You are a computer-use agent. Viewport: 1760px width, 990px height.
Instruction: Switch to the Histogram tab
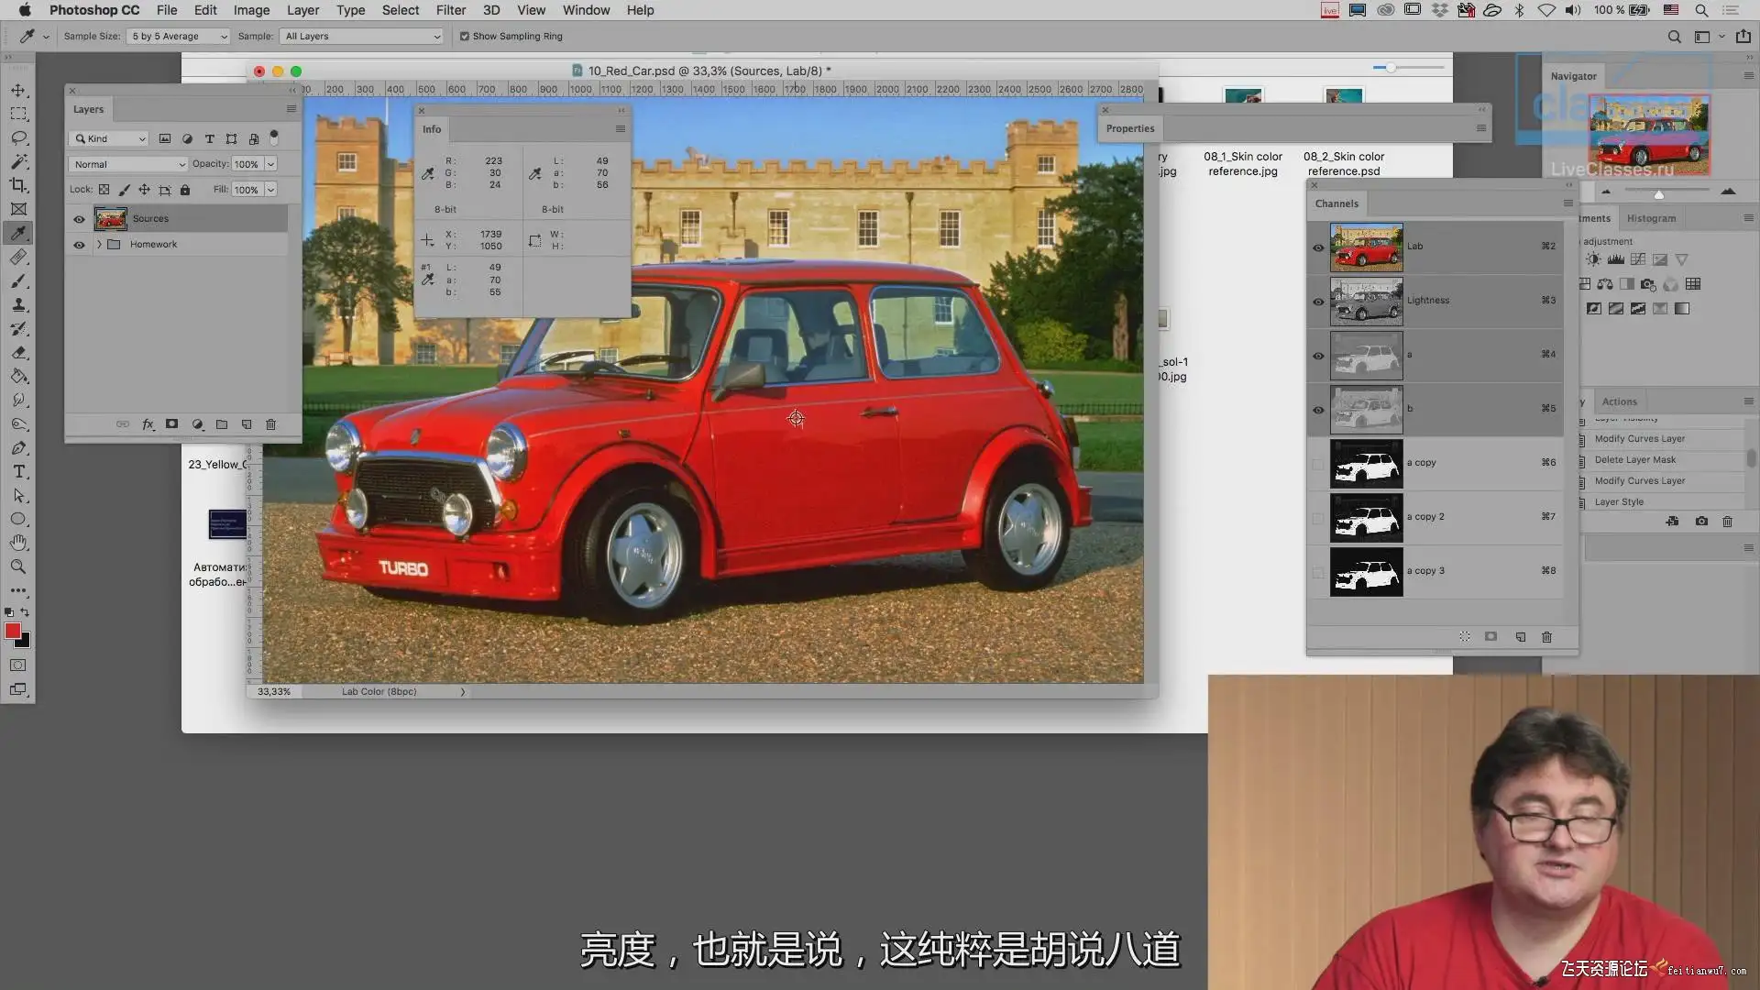coord(1651,218)
